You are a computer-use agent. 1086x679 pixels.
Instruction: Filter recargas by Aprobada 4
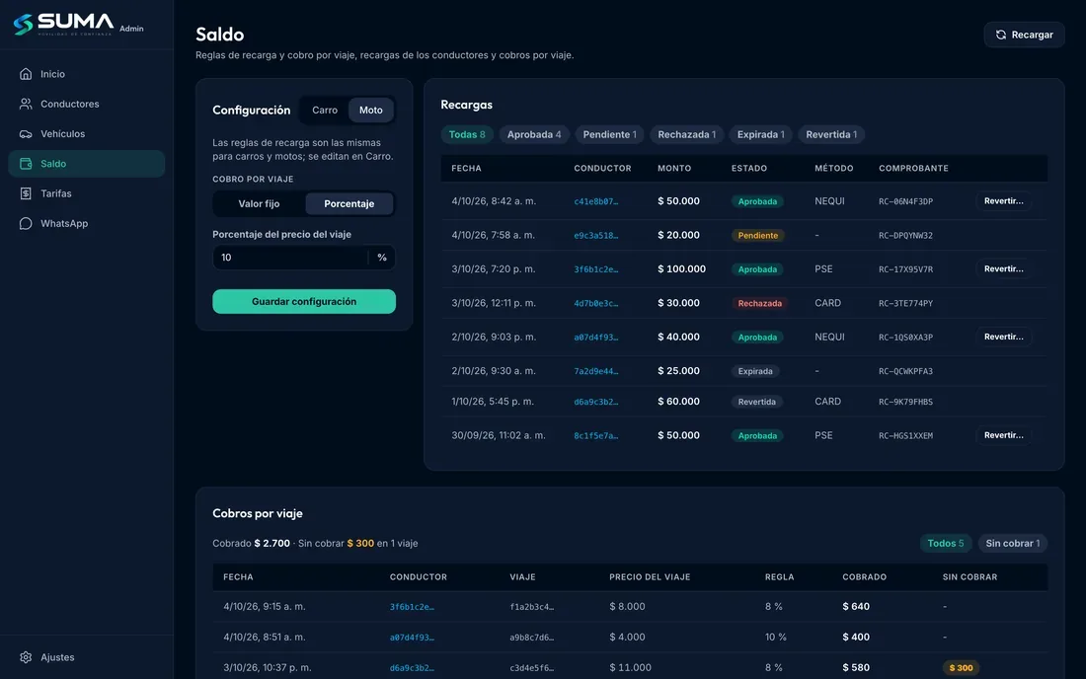534,134
